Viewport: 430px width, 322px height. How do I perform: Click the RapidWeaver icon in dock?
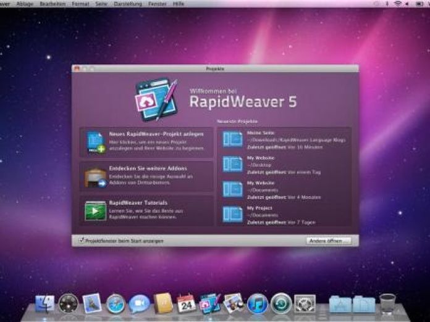tap(210, 303)
